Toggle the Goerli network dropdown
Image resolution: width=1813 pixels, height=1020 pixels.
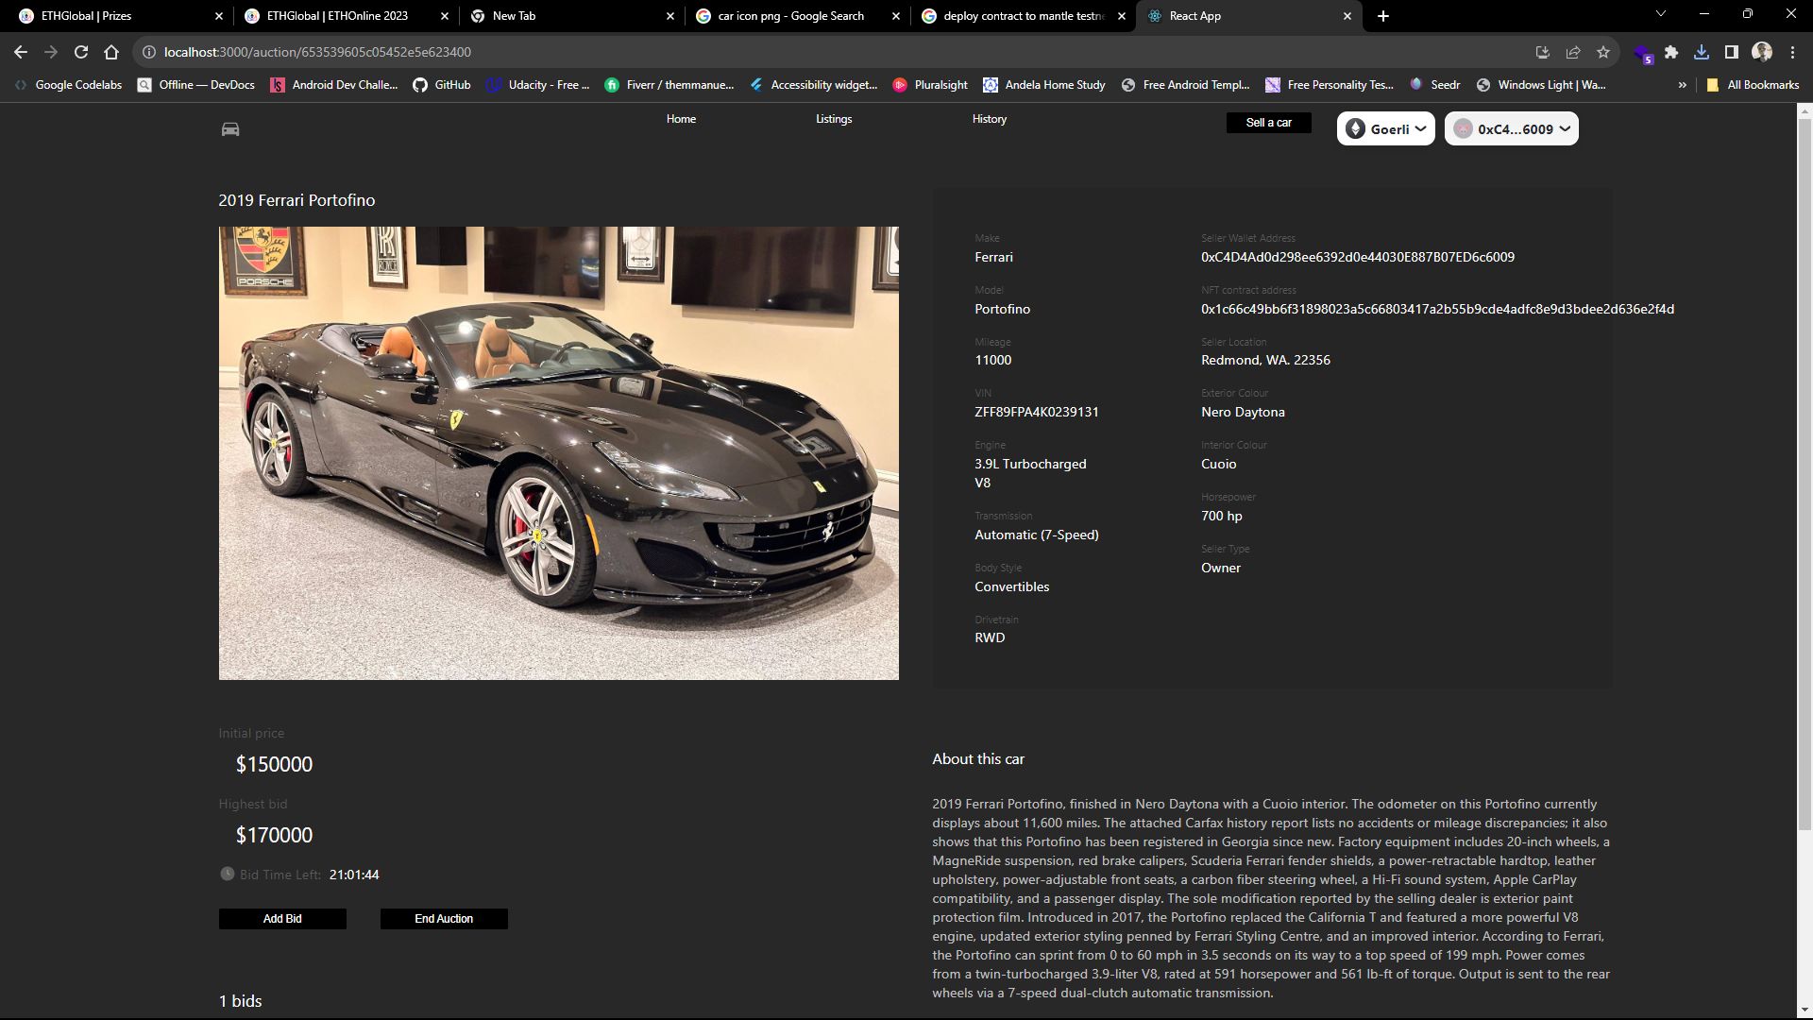point(1386,128)
